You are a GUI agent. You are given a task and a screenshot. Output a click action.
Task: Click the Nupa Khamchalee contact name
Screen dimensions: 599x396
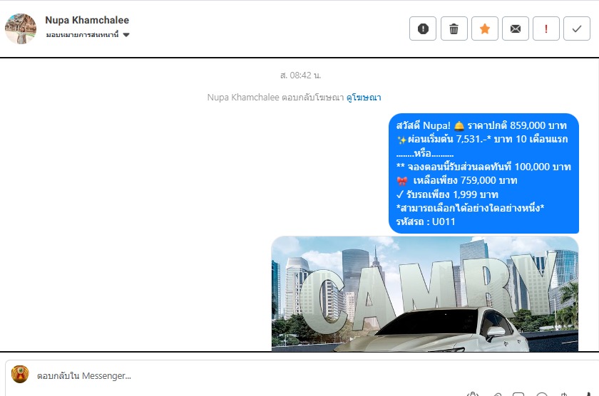click(x=87, y=20)
